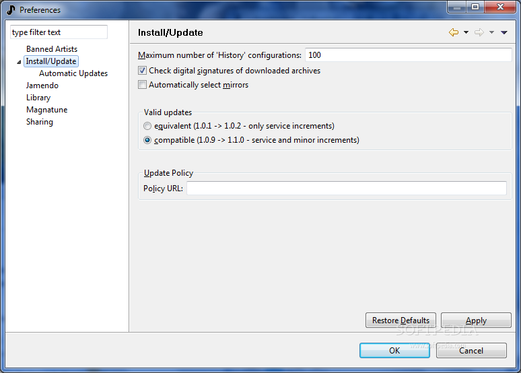Select the compatible updates radio button
This screenshot has height=373, width=521.
pos(147,140)
